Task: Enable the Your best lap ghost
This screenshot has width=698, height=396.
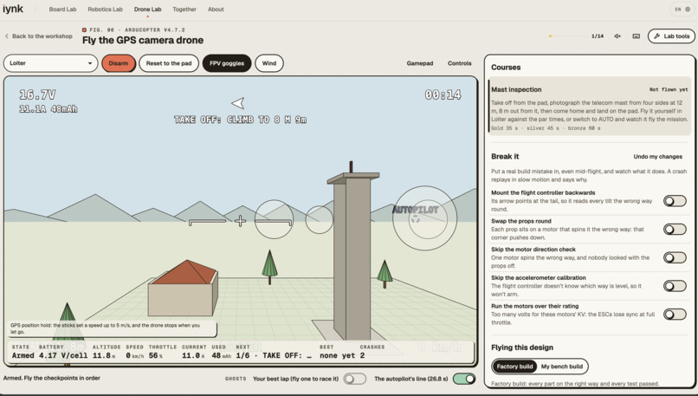Action: (355, 379)
